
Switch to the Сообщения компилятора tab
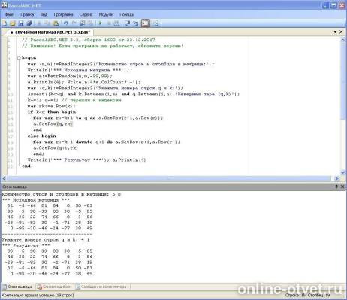(x=101, y=286)
